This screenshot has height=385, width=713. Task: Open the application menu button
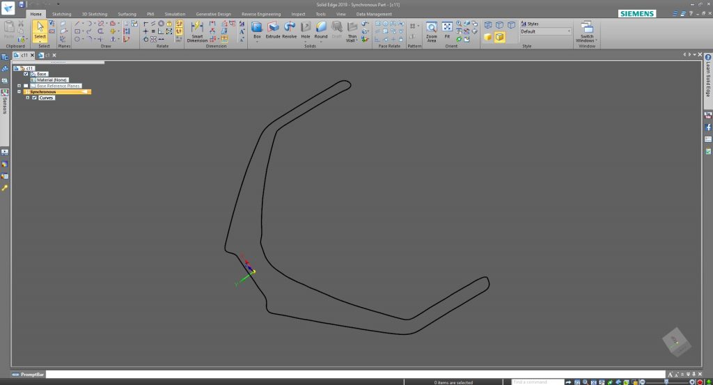[x=8, y=8]
